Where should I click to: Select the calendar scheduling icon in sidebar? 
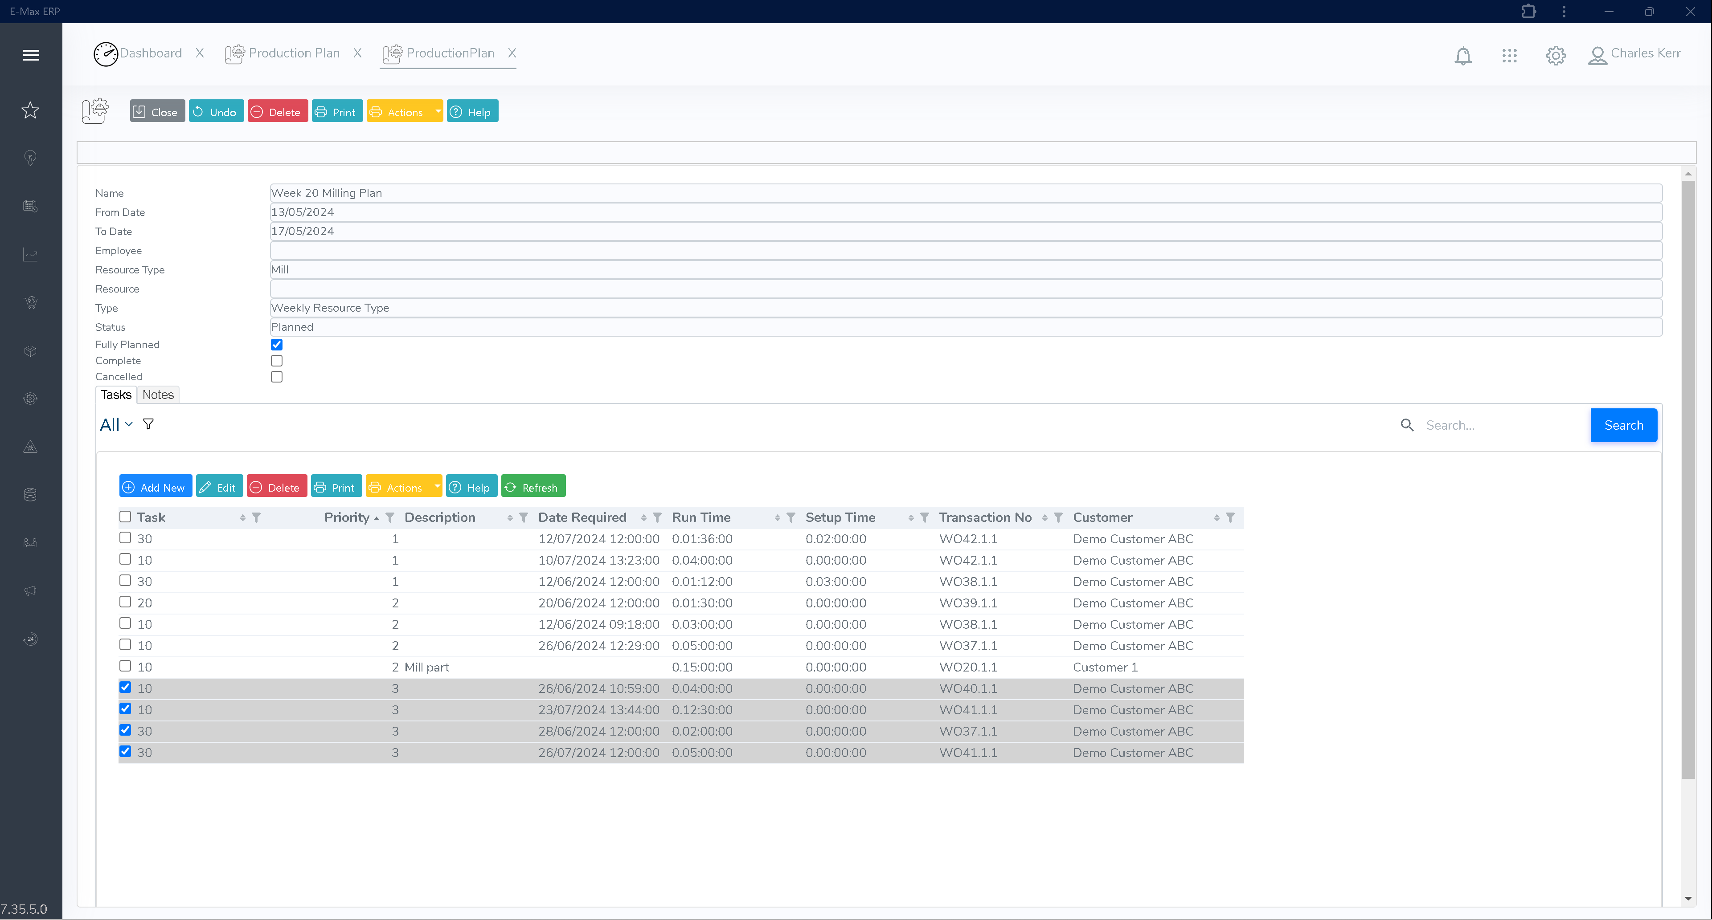(x=31, y=206)
